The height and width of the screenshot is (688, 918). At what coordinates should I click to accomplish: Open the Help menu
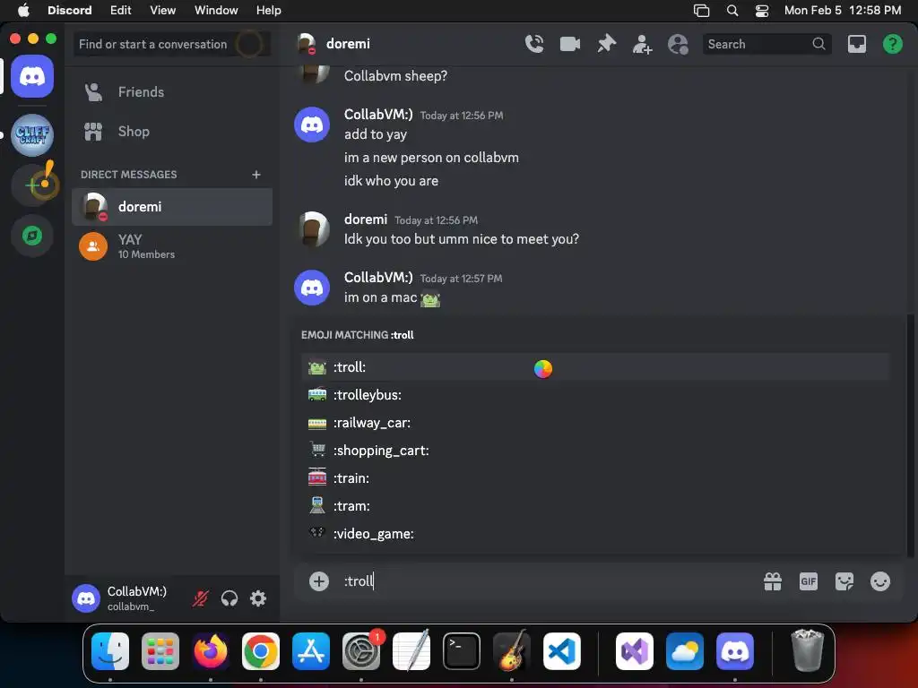pyautogui.click(x=269, y=10)
